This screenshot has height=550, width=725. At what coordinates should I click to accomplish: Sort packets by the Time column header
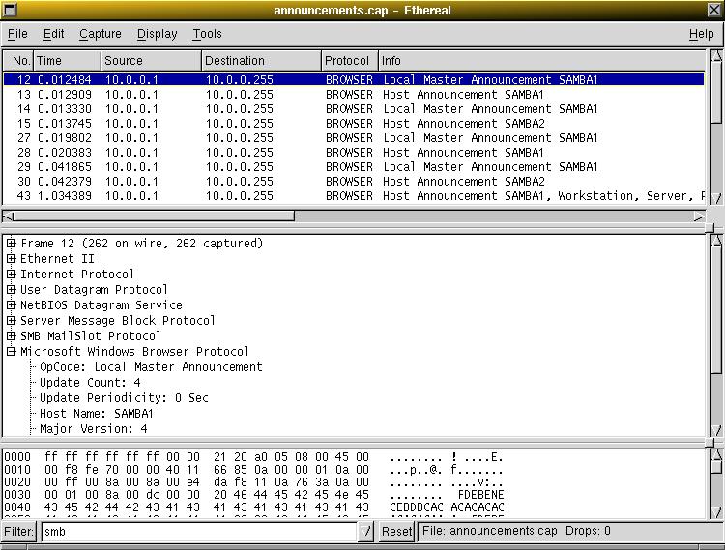[67, 61]
